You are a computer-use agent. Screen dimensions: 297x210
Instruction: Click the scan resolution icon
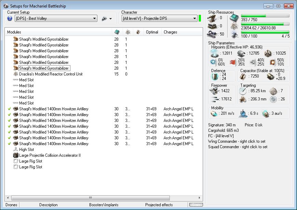pos(243,99)
